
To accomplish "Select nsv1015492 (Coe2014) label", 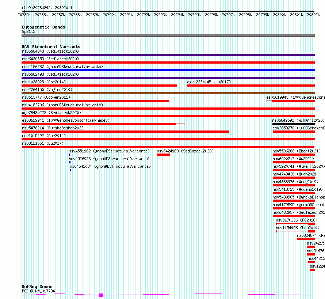I will point(44,136).
